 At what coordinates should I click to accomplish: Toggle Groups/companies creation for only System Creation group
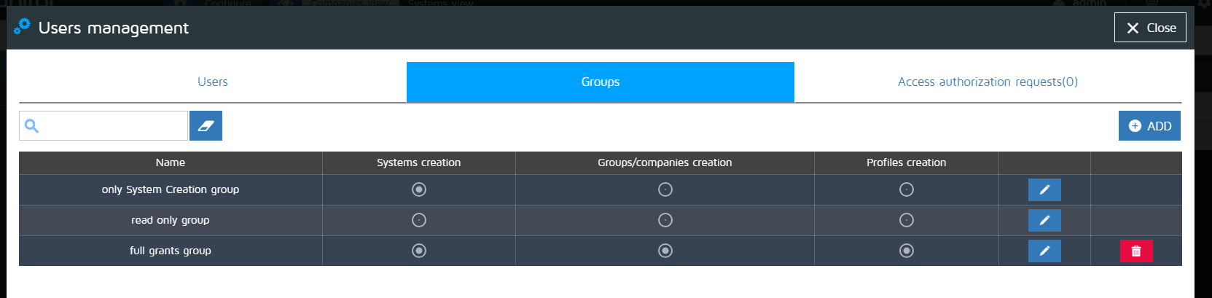click(x=665, y=189)
